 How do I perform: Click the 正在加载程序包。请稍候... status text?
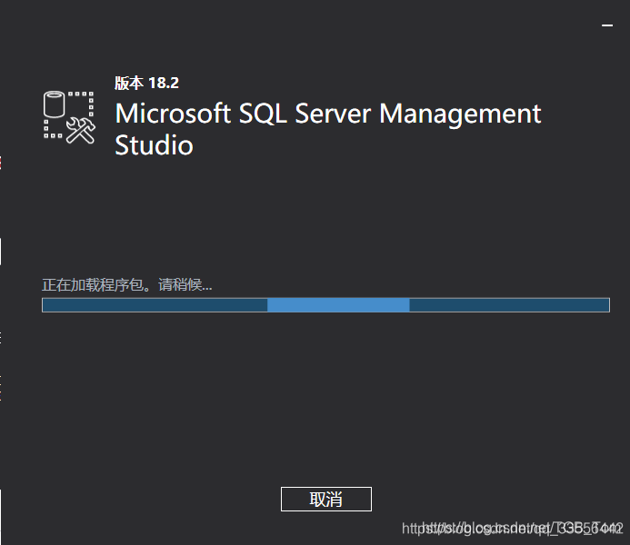tap(127, 285)
